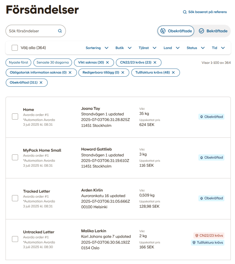Switch to the Obekräftade tab
Screen dimensions: 235x264
coord(176,31)
